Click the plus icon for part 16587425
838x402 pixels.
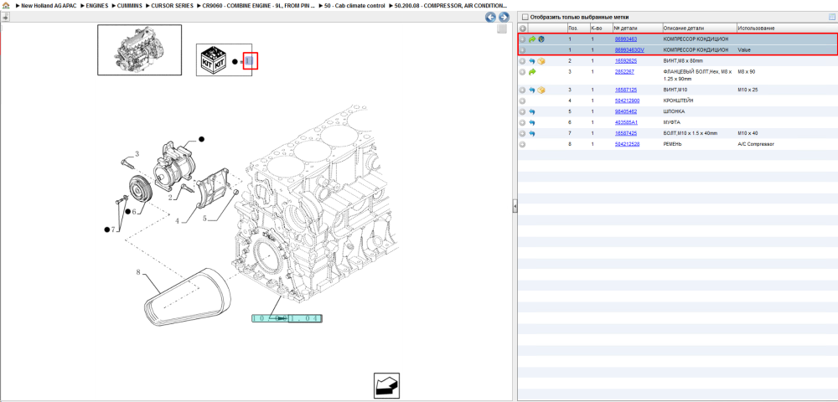523,133
